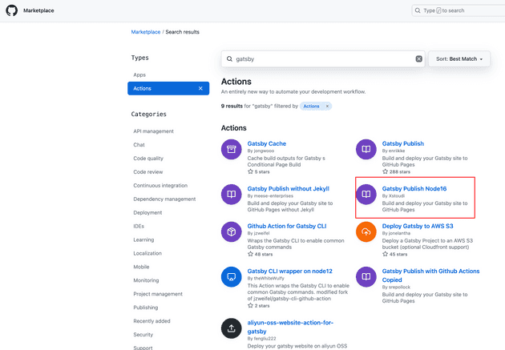Click the Gatsby Publish book icon
The height and width of the screenshot is (350, 505).
coord(366,149)
